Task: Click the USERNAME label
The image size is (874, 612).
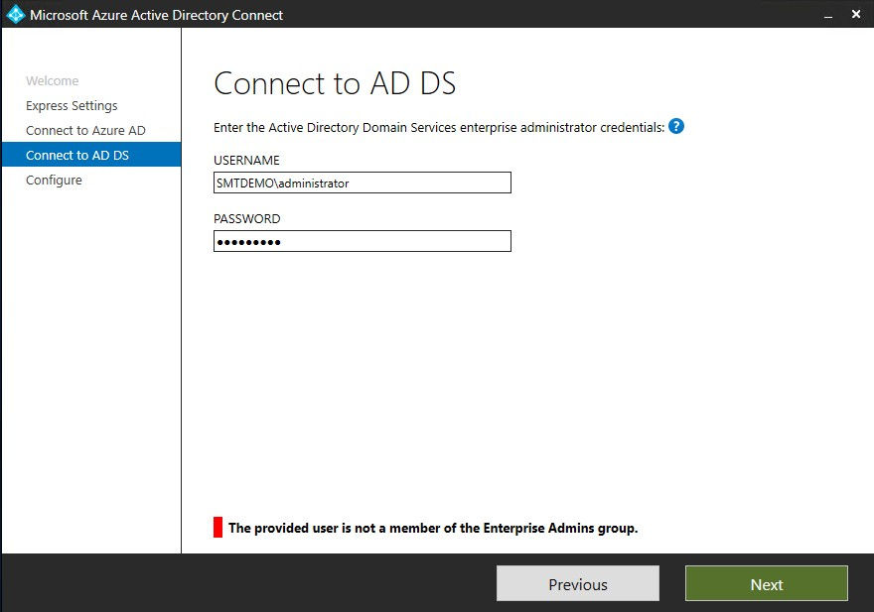Action: 246,161
